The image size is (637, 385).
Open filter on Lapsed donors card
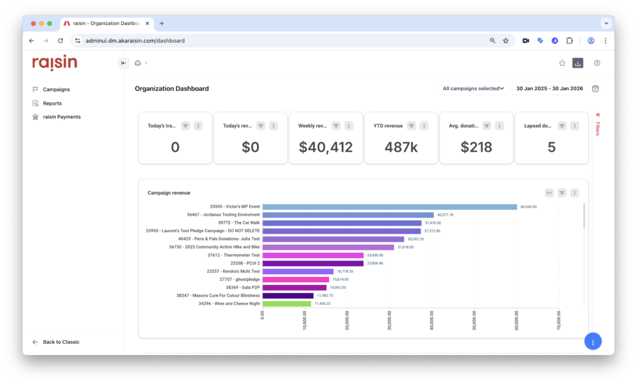coord(562,126)
